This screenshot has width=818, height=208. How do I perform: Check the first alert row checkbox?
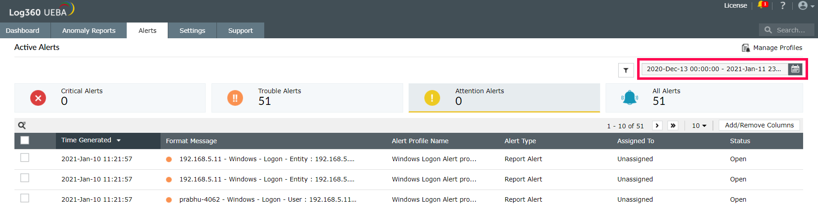coord(25,158)
